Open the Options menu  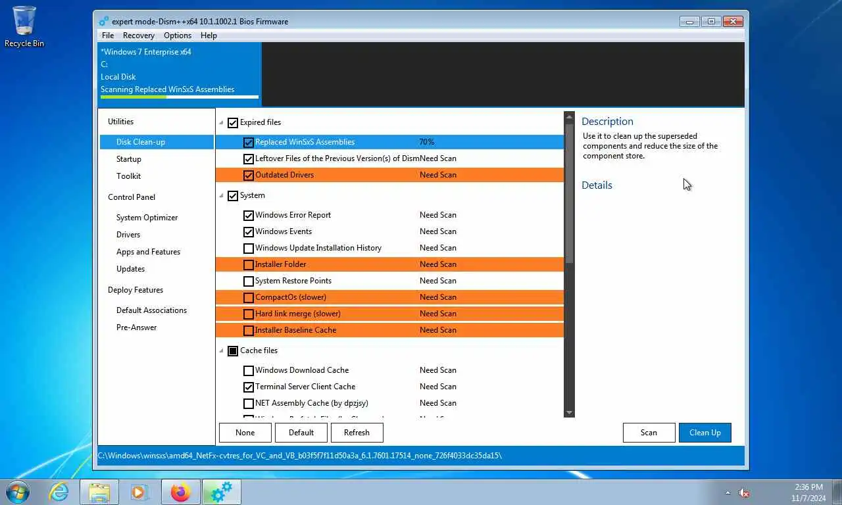tap(178, 36)
